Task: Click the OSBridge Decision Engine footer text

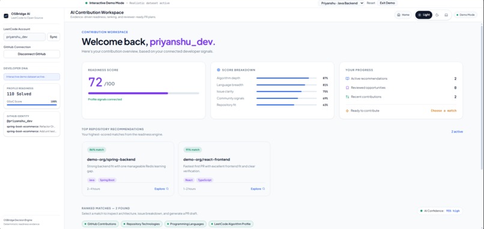Action: tap(17, 220)
